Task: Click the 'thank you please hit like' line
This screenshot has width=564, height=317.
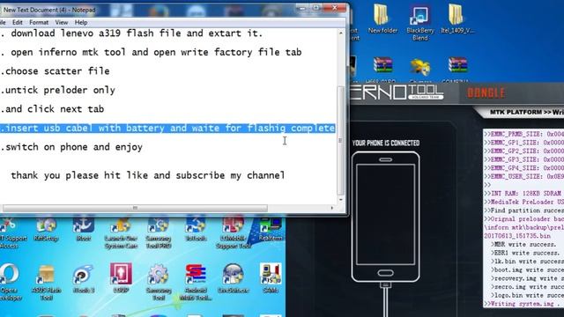Action: click(148, 175)
